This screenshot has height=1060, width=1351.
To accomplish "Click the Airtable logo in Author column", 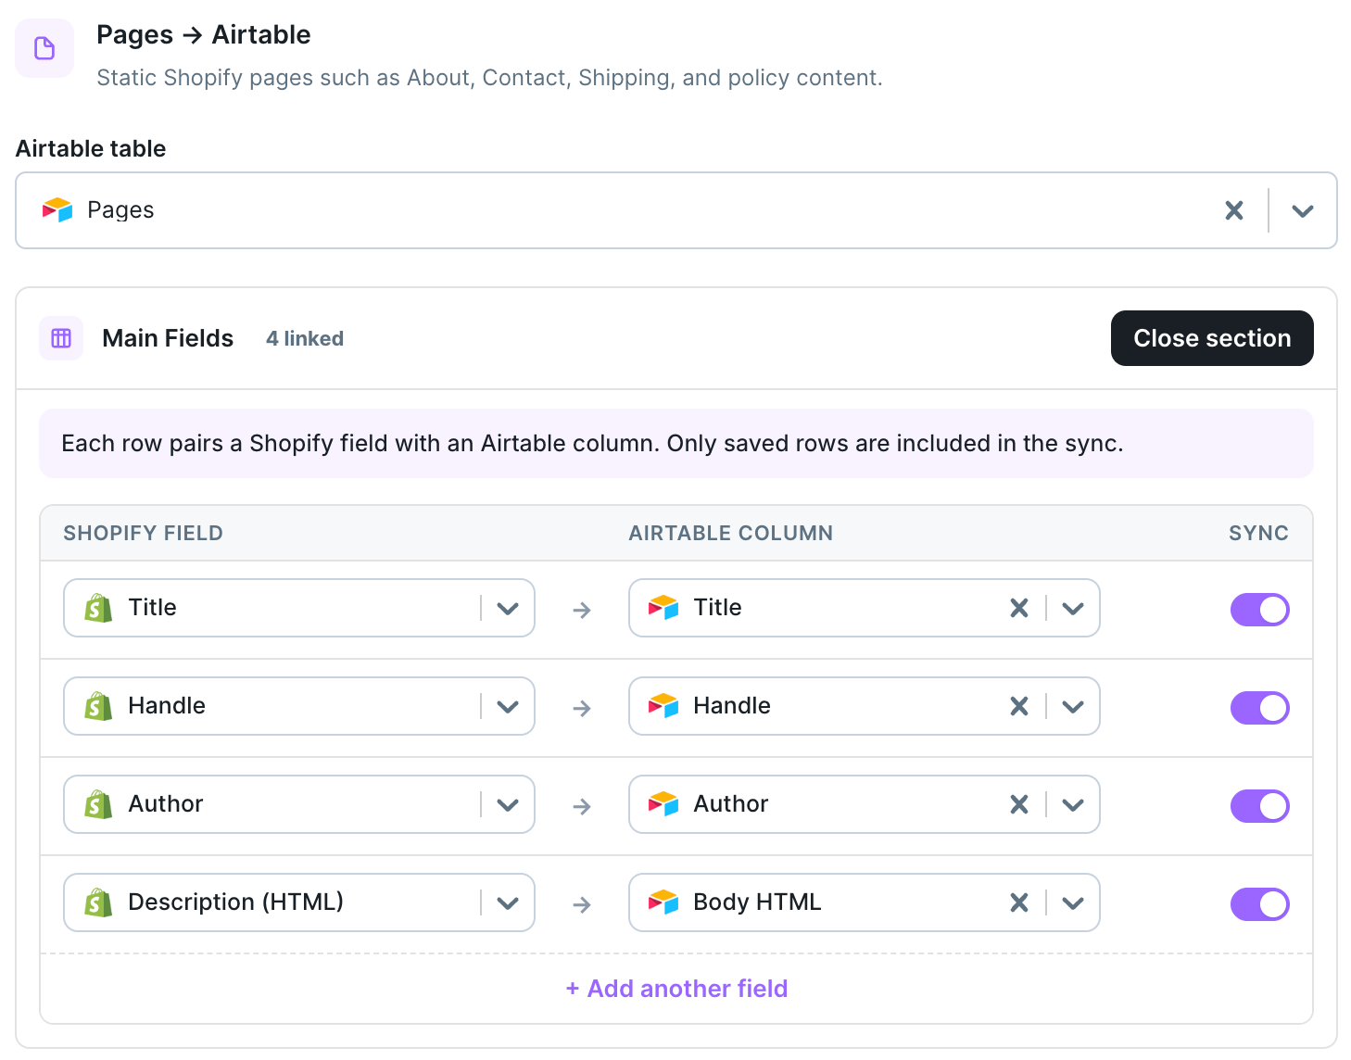I will click(x=663, y=804).
